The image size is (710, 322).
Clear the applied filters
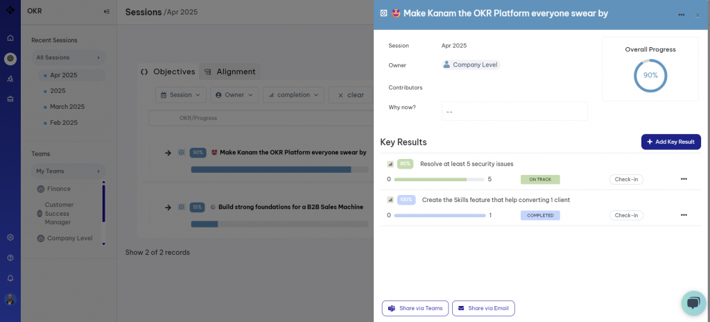pyautogui.click(x=352, y=95)
